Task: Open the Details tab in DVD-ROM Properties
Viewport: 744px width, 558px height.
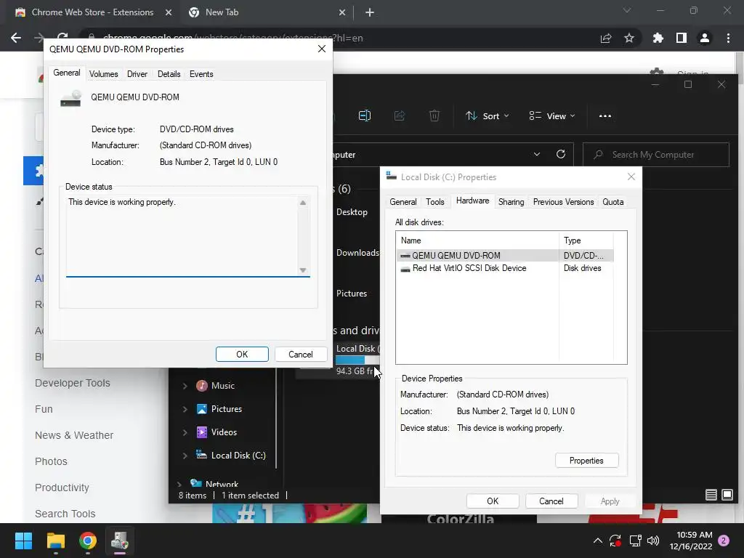Action: tap(169, 74)
